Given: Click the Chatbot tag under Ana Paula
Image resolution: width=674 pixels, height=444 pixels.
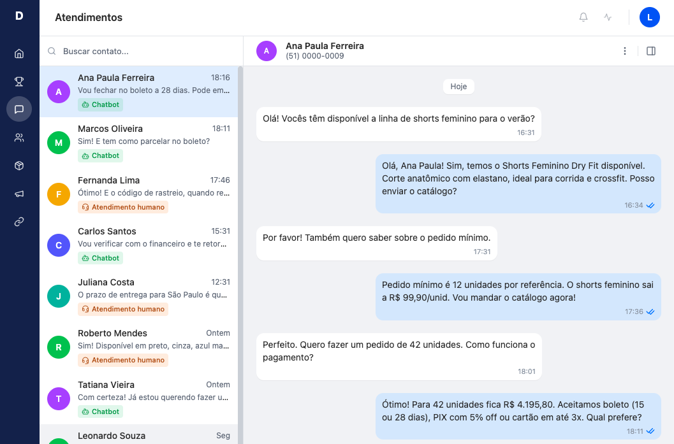Looking at the screenshot, I should click(x=100, y=104).
